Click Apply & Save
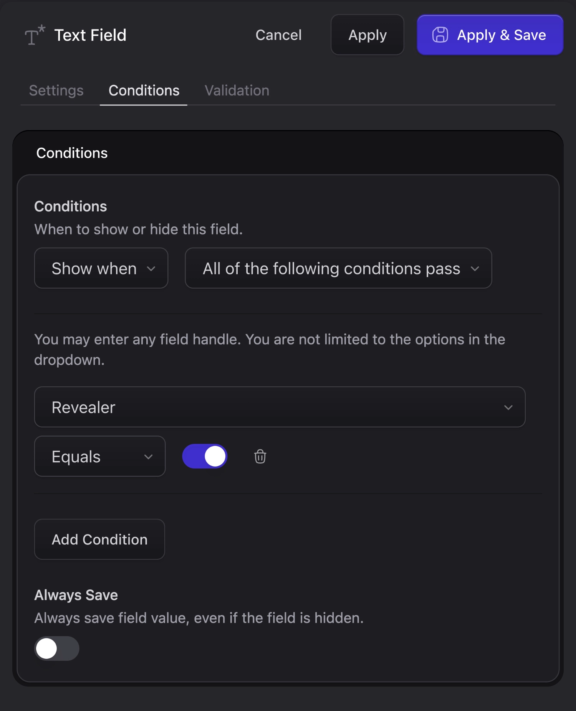Image resolution: width=576 pixels, height=711 pixels. coord(490,35)
